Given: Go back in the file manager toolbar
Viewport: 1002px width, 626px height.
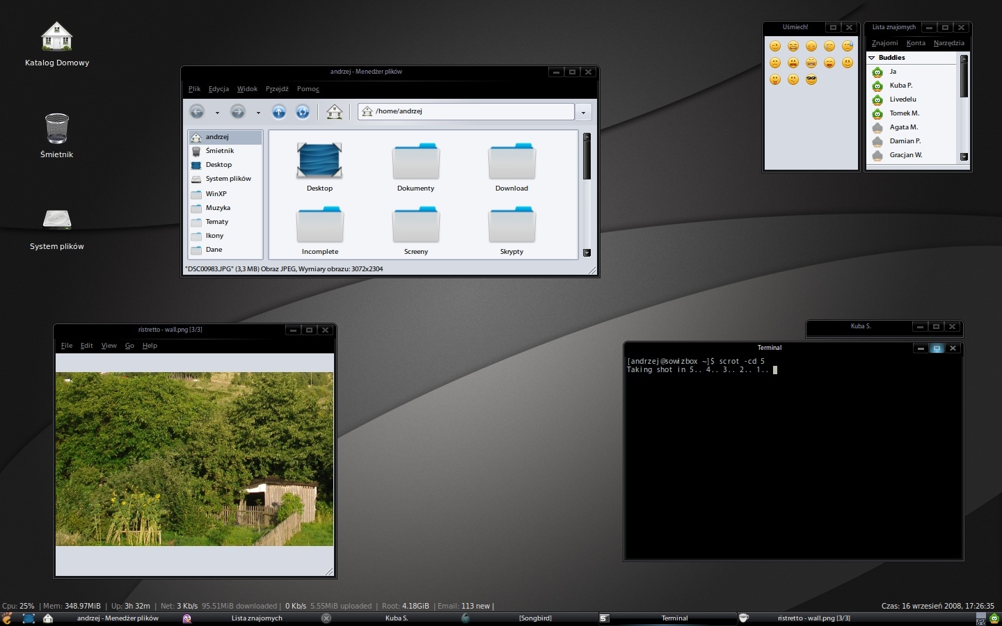Looking at the screenshot, I should [x=197, y=111].
